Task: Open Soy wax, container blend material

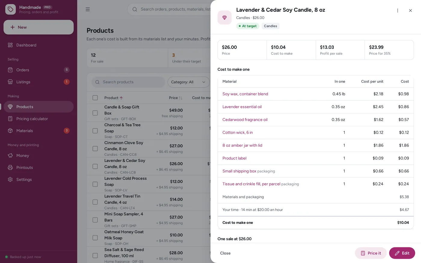Action: tap(245, 94)
